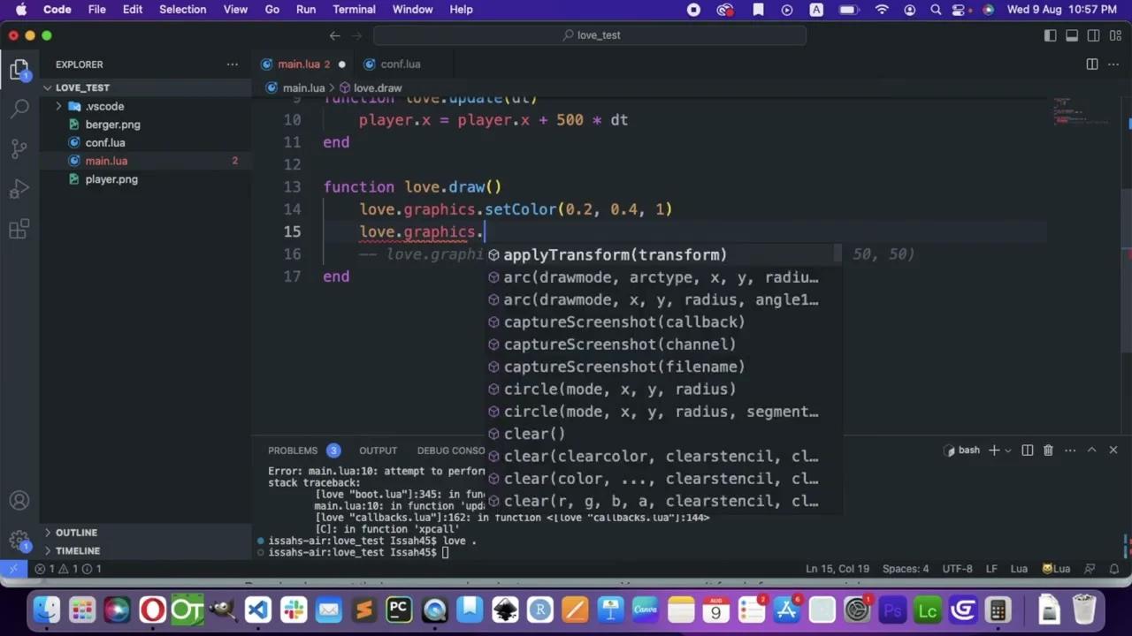Toggle the panel visibility layout icon

pos(1072,35)
